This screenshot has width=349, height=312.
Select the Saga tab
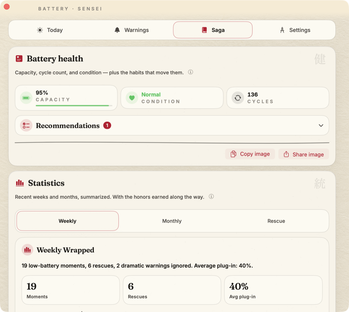coord(213,30)
